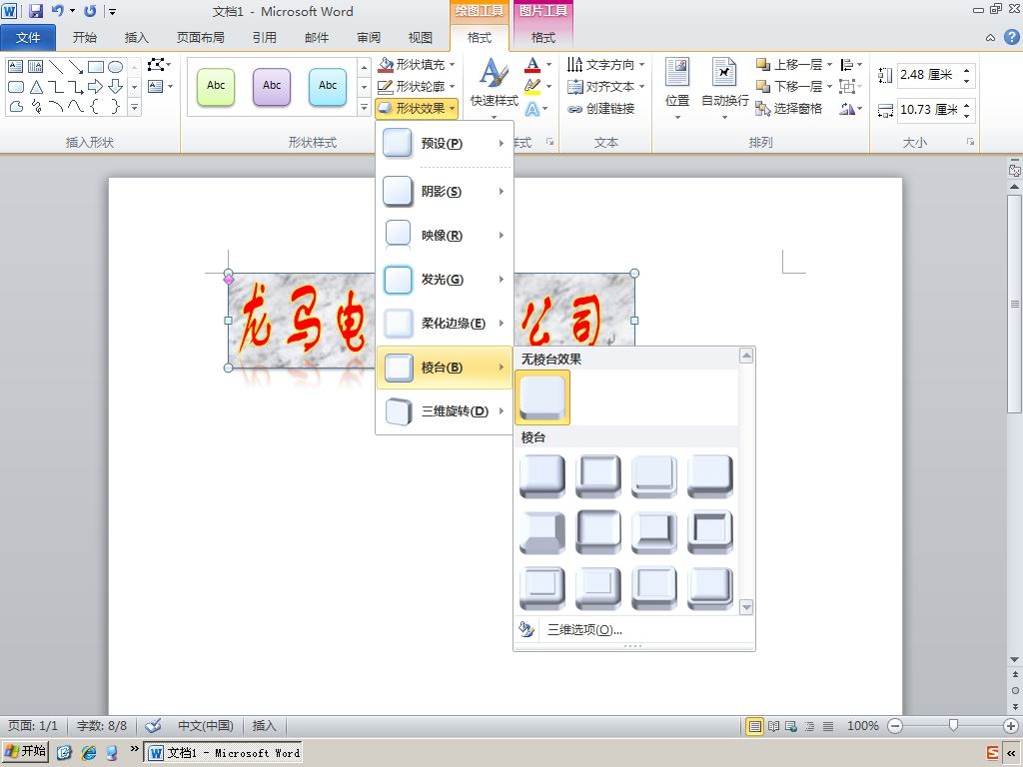Switch to 图片工具 格式 tab

[x=542, y=37]
